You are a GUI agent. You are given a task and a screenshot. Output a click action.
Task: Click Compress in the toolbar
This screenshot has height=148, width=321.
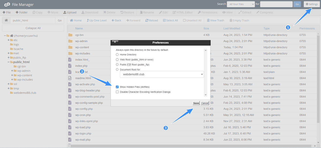265,12
